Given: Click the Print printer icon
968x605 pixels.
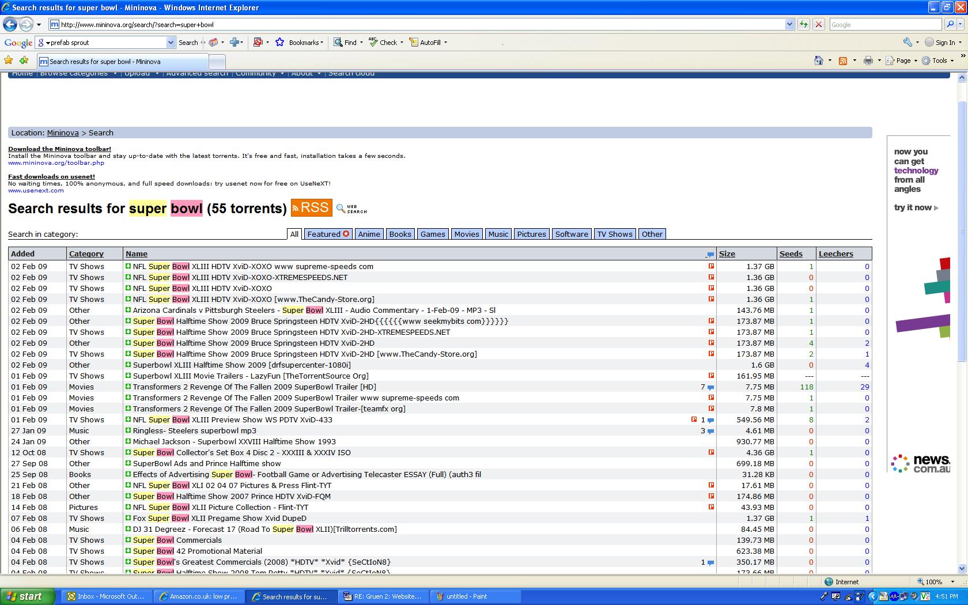Looking at the screenshot, I should tap(868, 60).
